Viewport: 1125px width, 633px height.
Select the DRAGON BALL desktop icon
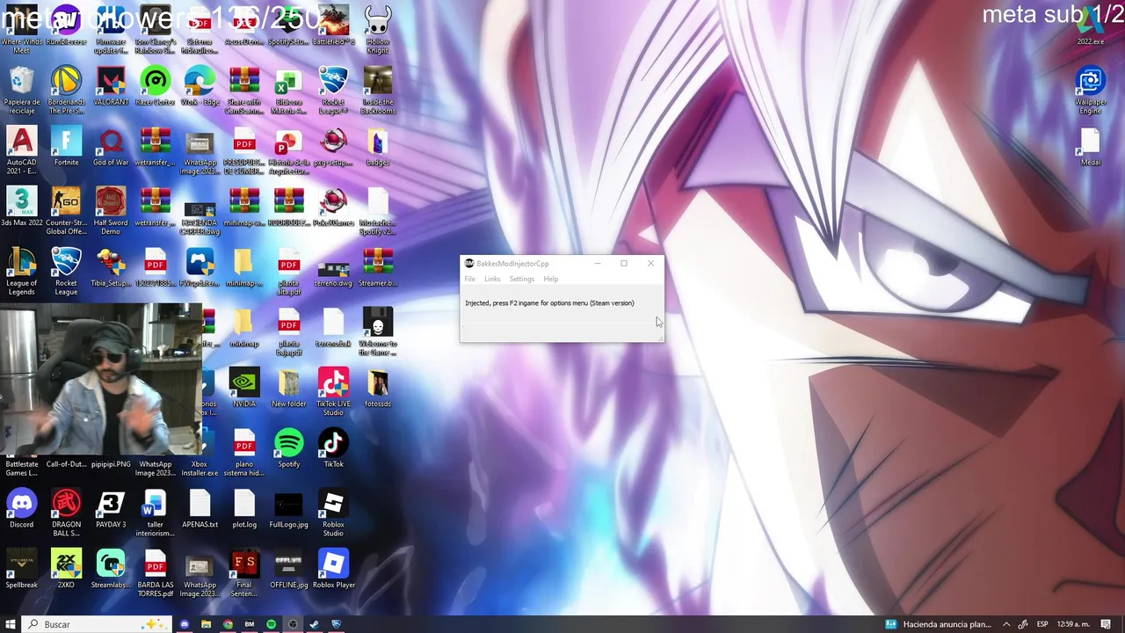click(x=66, y=513)
